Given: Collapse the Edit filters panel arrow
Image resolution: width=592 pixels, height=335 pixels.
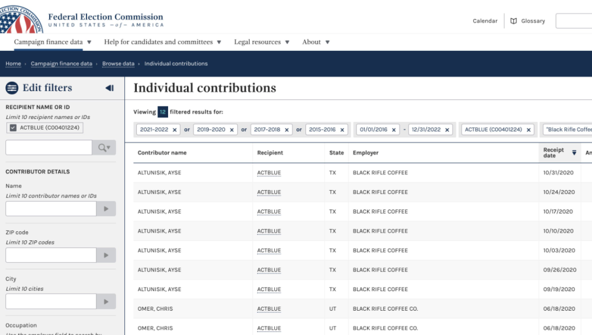Looking at the screenshot, I should [110, 88].
